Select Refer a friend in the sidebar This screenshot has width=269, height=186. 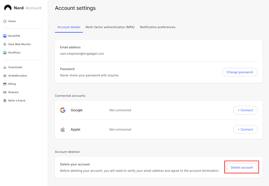(4, 100)
